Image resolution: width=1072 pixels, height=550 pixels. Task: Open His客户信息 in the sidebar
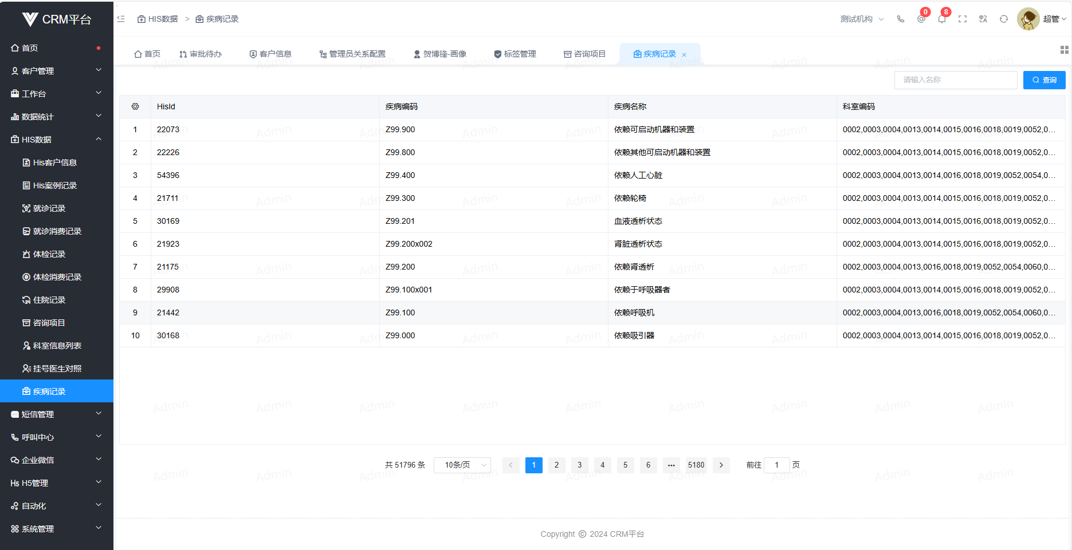(57, 162)
